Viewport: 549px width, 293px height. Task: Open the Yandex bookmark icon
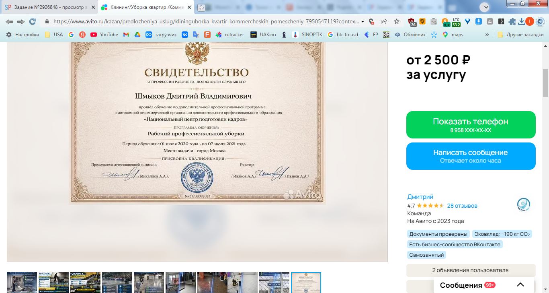pyautogui.click(x=82, y=35)
